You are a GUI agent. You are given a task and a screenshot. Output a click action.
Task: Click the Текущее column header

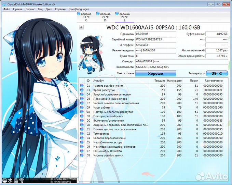coord(160,81)
